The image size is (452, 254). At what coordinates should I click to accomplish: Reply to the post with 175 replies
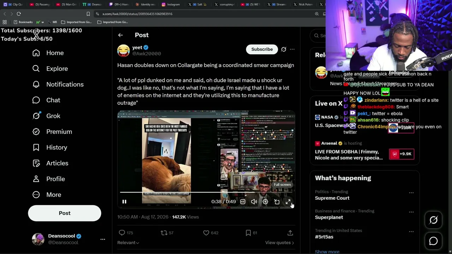pos(126,233)
